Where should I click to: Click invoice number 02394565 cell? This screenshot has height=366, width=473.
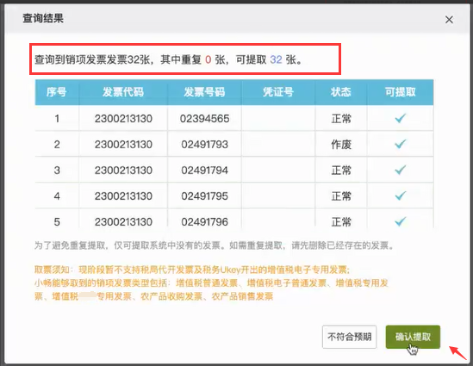coord(204,119)
